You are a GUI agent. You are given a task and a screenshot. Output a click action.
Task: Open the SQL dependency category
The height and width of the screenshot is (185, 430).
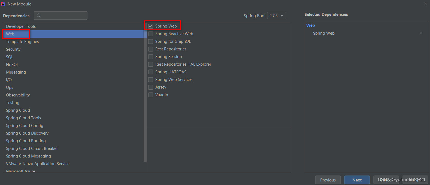(10, 57)
